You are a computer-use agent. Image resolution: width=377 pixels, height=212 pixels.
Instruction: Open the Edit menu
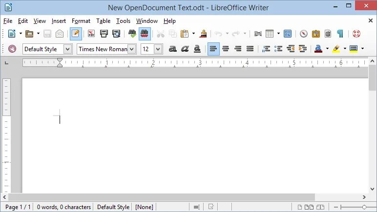pyautogui.click(x=23, y=21)
